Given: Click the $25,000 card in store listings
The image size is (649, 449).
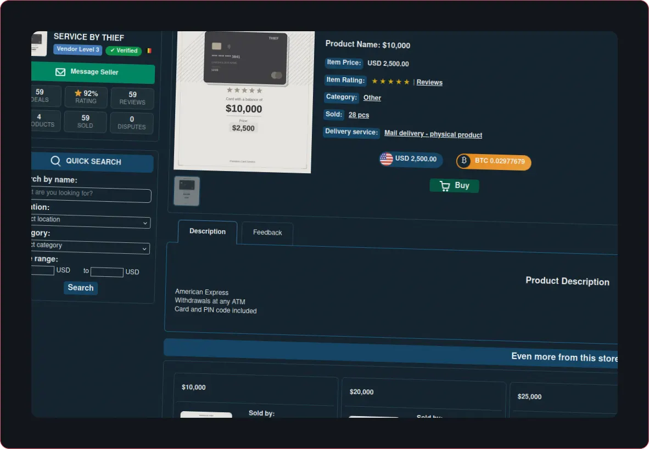Looking at the screenshot, I should 563,400.
